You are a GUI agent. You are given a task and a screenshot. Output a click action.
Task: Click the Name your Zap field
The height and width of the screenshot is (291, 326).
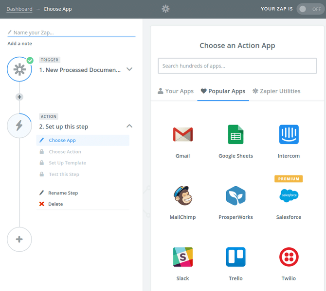pos(72,32)
